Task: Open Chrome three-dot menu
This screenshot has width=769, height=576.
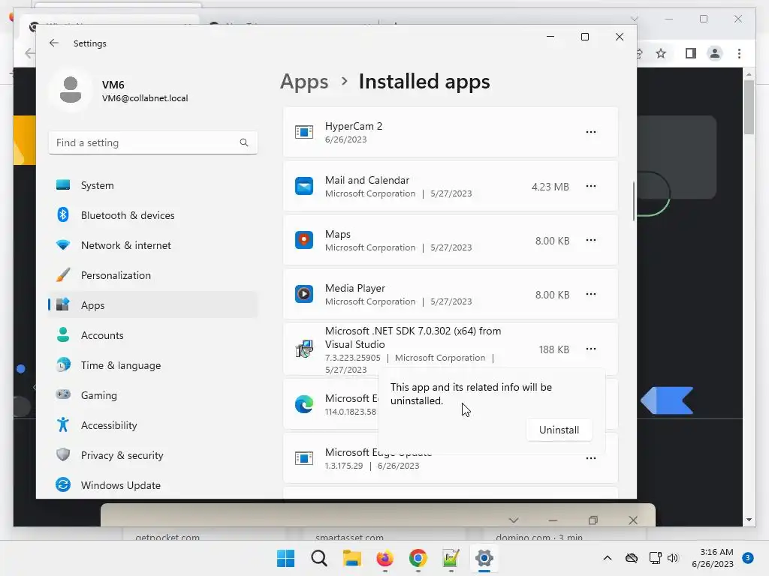Action: click(739, 53)
